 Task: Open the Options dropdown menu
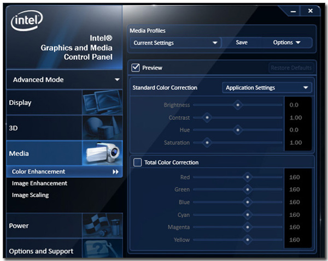287,43
